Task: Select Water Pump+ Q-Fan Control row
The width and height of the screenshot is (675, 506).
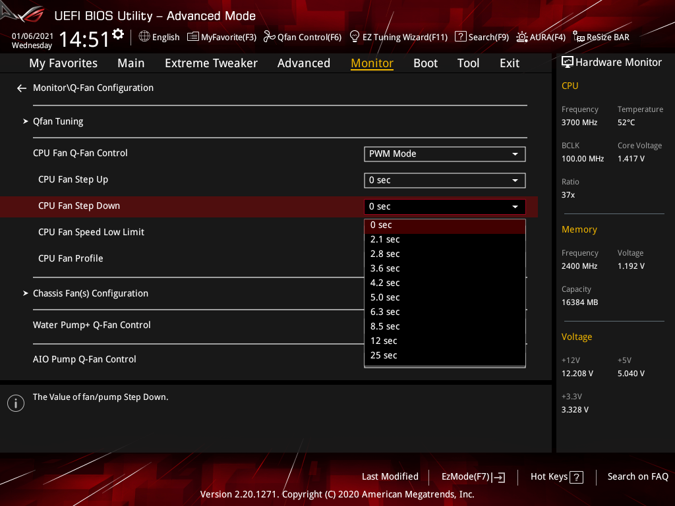Action: pos(92,325)
